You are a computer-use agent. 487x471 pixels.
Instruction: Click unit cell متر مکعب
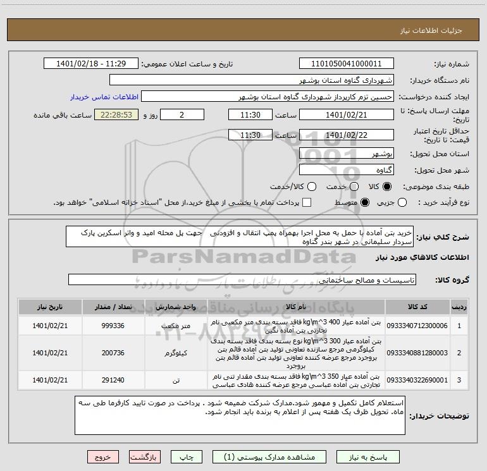(x=176, y=326)
